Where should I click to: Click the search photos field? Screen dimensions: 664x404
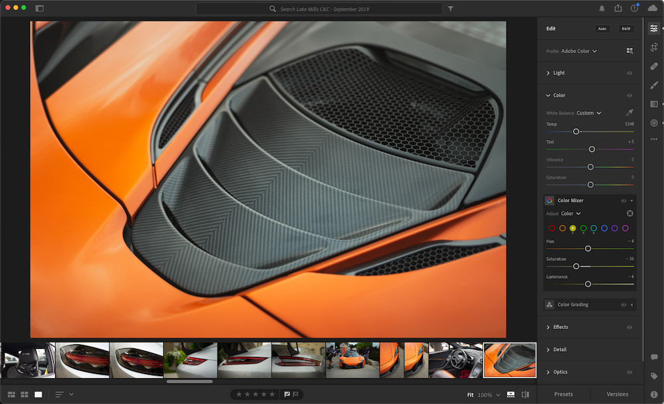click(x=319, y=9)
